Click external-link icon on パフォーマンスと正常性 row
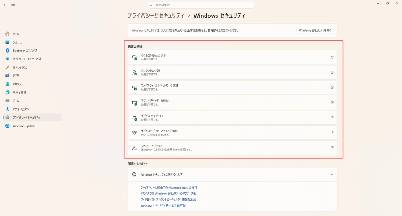The width and height of the screenshot is (402, 216). pos(332,133)
